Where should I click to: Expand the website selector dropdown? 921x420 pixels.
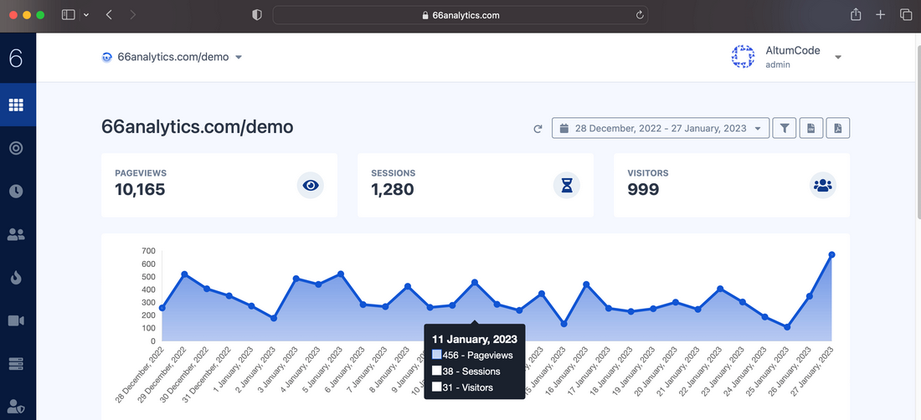239,58
